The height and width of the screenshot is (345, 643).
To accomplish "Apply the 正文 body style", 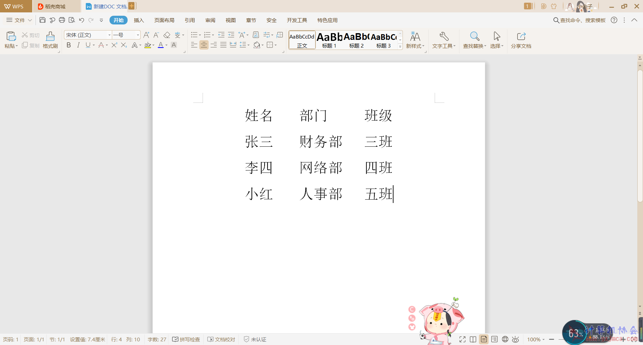I will click(302, 40).
